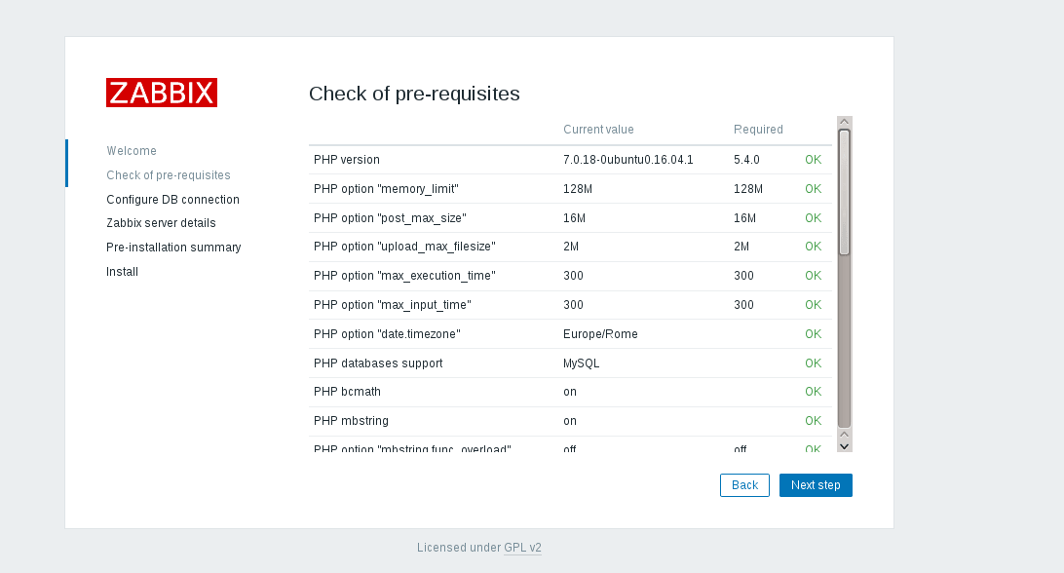
Task: Click the Required column header
Action: pyautogui.click(x=758, y=130)
